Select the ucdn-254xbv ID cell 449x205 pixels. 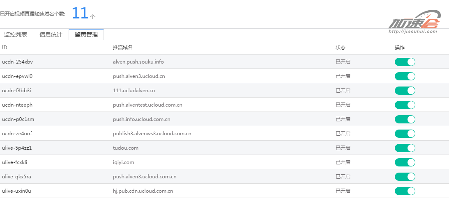tap(17, 62)
